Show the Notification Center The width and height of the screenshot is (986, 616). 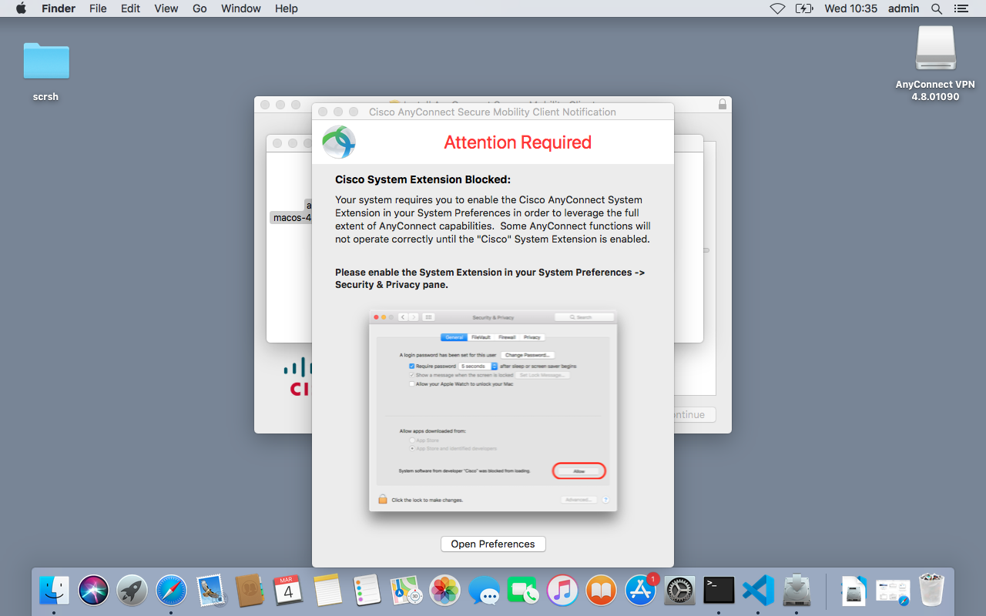click(x=961, y=8)
